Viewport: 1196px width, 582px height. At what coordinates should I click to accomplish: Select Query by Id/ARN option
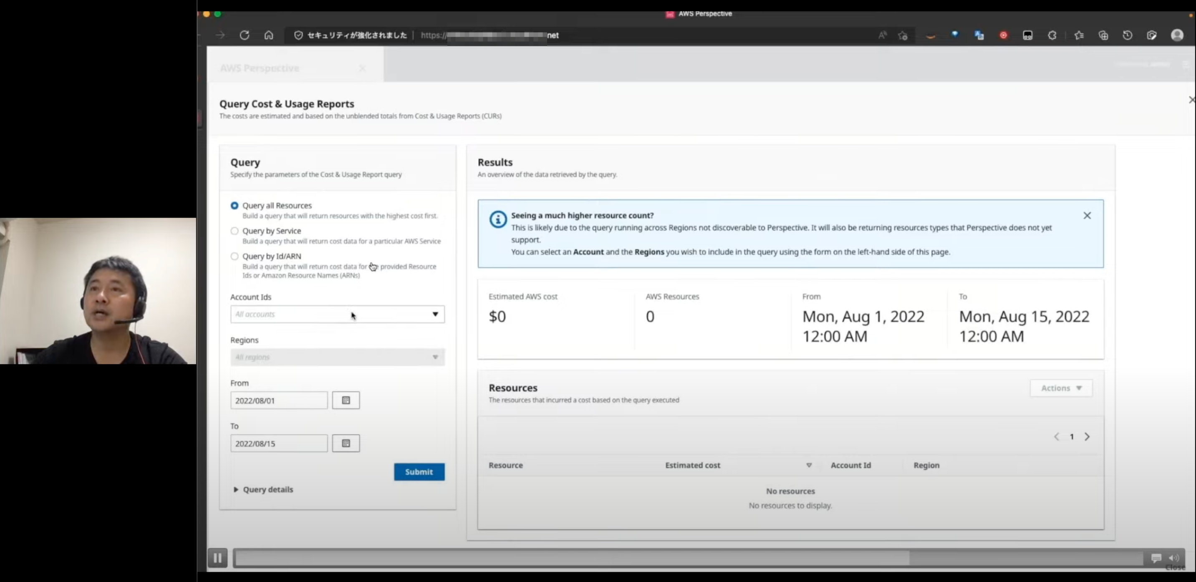[x=235, y=256]
